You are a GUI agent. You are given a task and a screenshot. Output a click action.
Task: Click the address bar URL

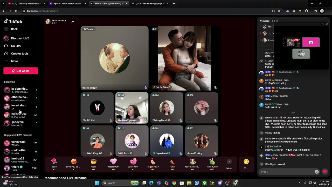(x=43, y=11)
